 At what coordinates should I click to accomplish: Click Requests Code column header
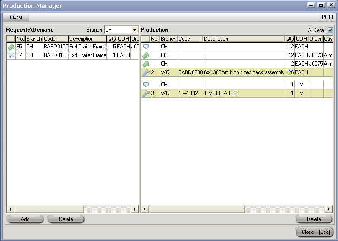(56, 39)
